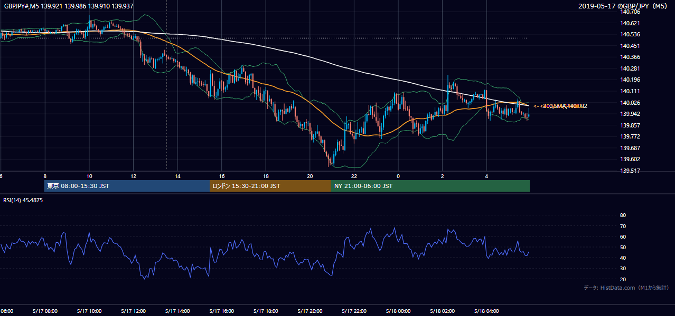The width and height of the screenshot is (675, 316).
Task: Click price axis label 140.621
Action: point(630,23)
